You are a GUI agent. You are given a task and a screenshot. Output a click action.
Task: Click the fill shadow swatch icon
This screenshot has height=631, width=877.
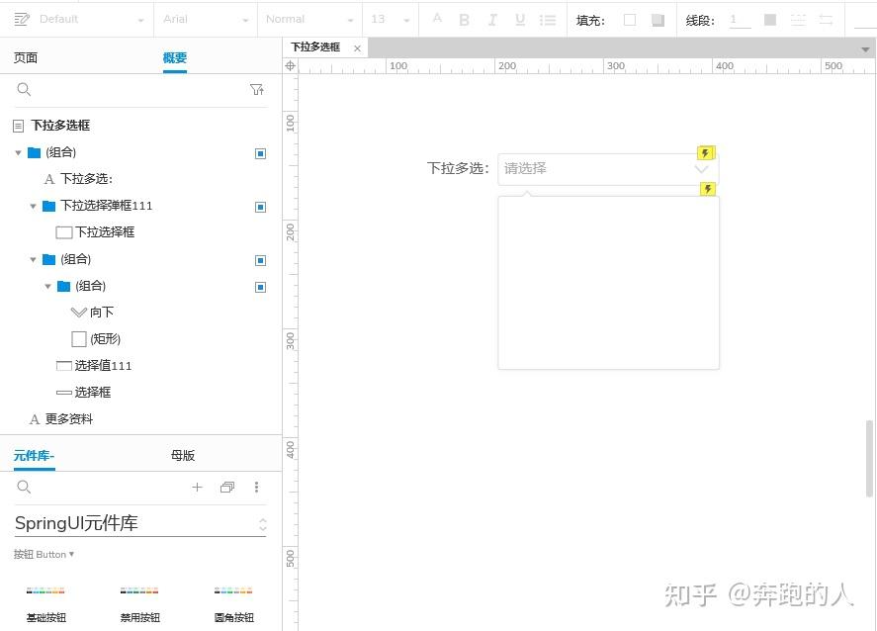(x=658, y=20)
